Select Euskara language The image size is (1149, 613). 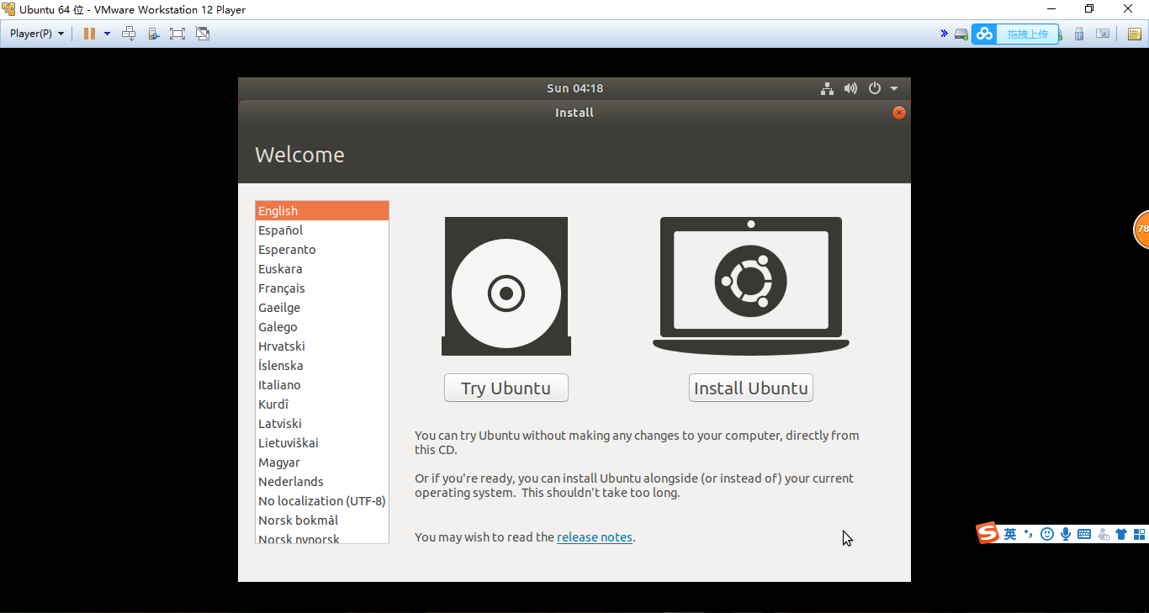[x=322, y=269]
